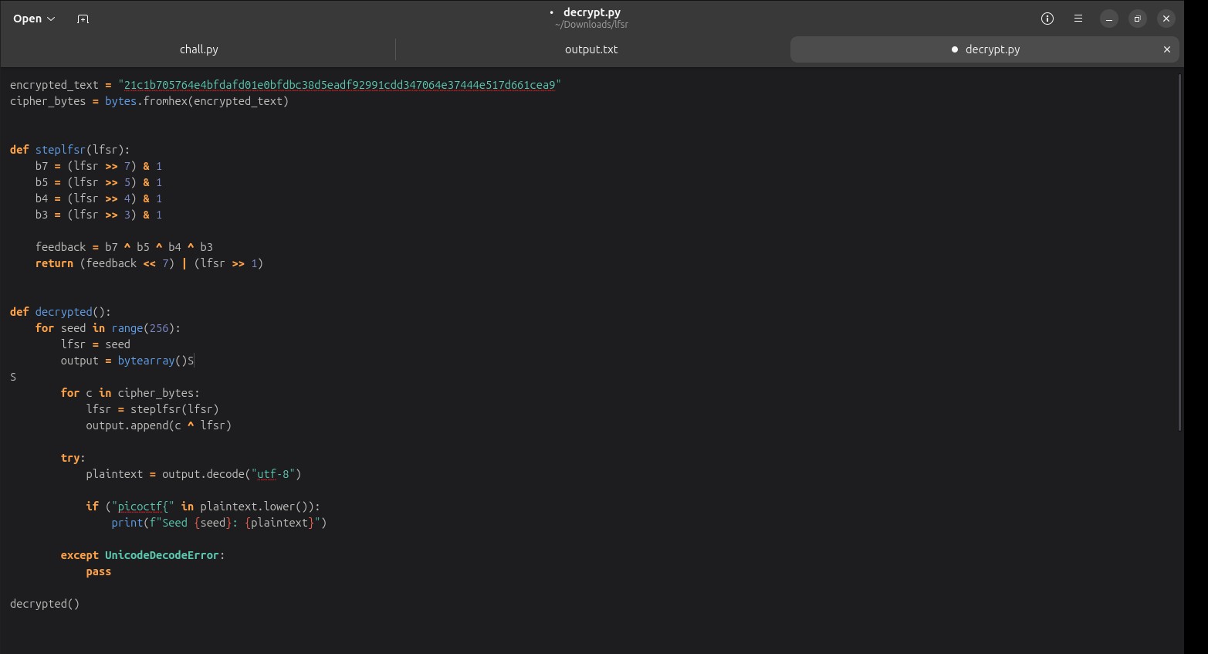The width and height of the screenshot is (1208, 654).
Task: Minimize the text editor window
Action: click(x=1109, y=19)
